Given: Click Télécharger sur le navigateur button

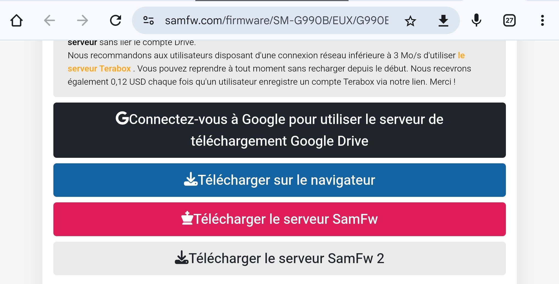Looking at the screenshot, I should tap(279, 180).
